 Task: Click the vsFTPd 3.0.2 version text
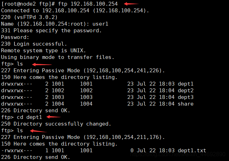pos(36,17)
